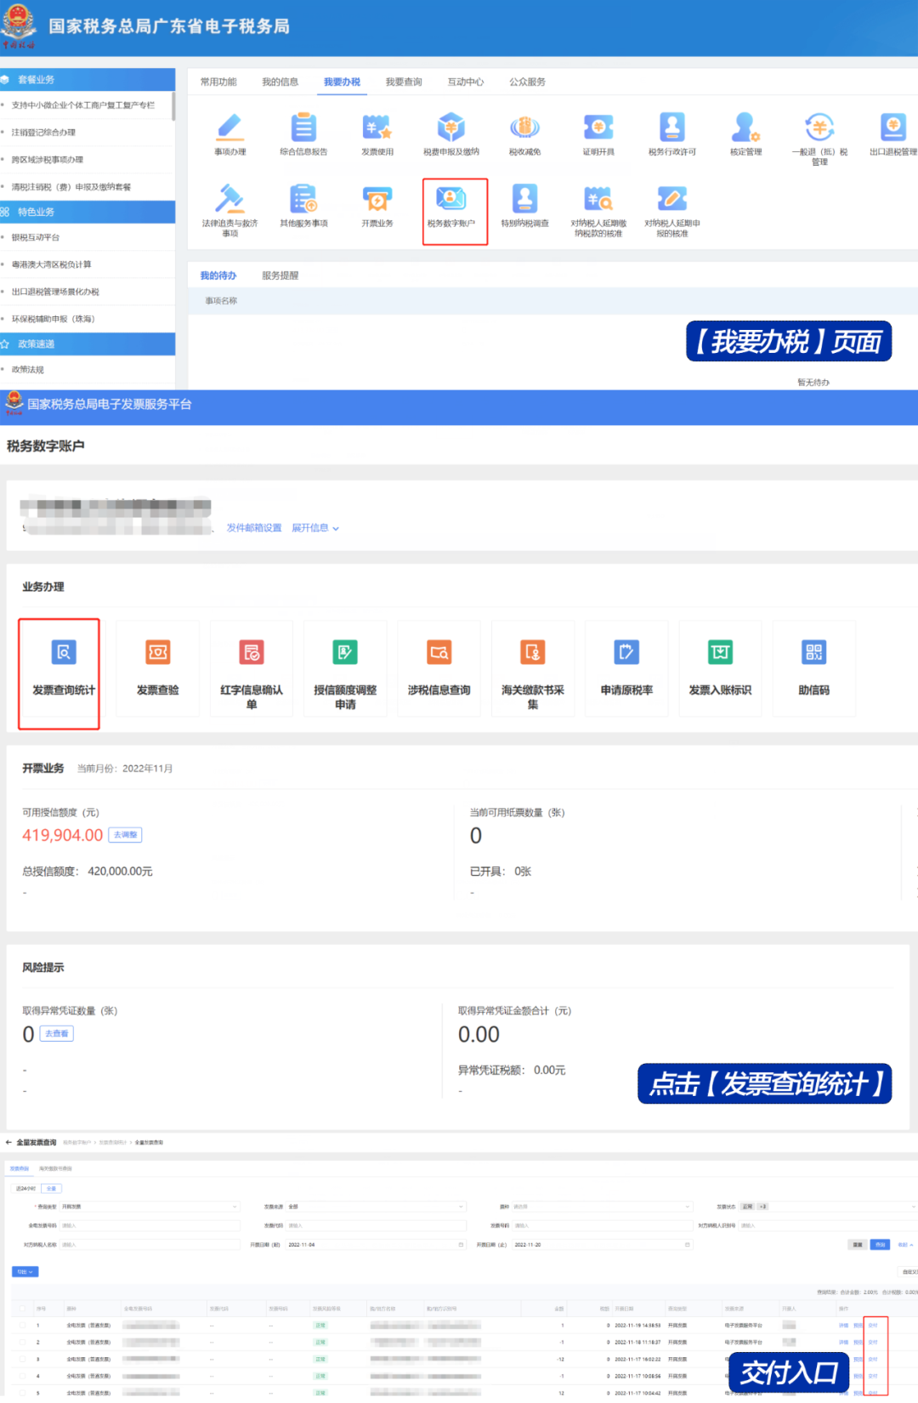Open 详情 link for invoice row 1
Viewport: 918px width, 1403px height.
[x=843, y=1325]
